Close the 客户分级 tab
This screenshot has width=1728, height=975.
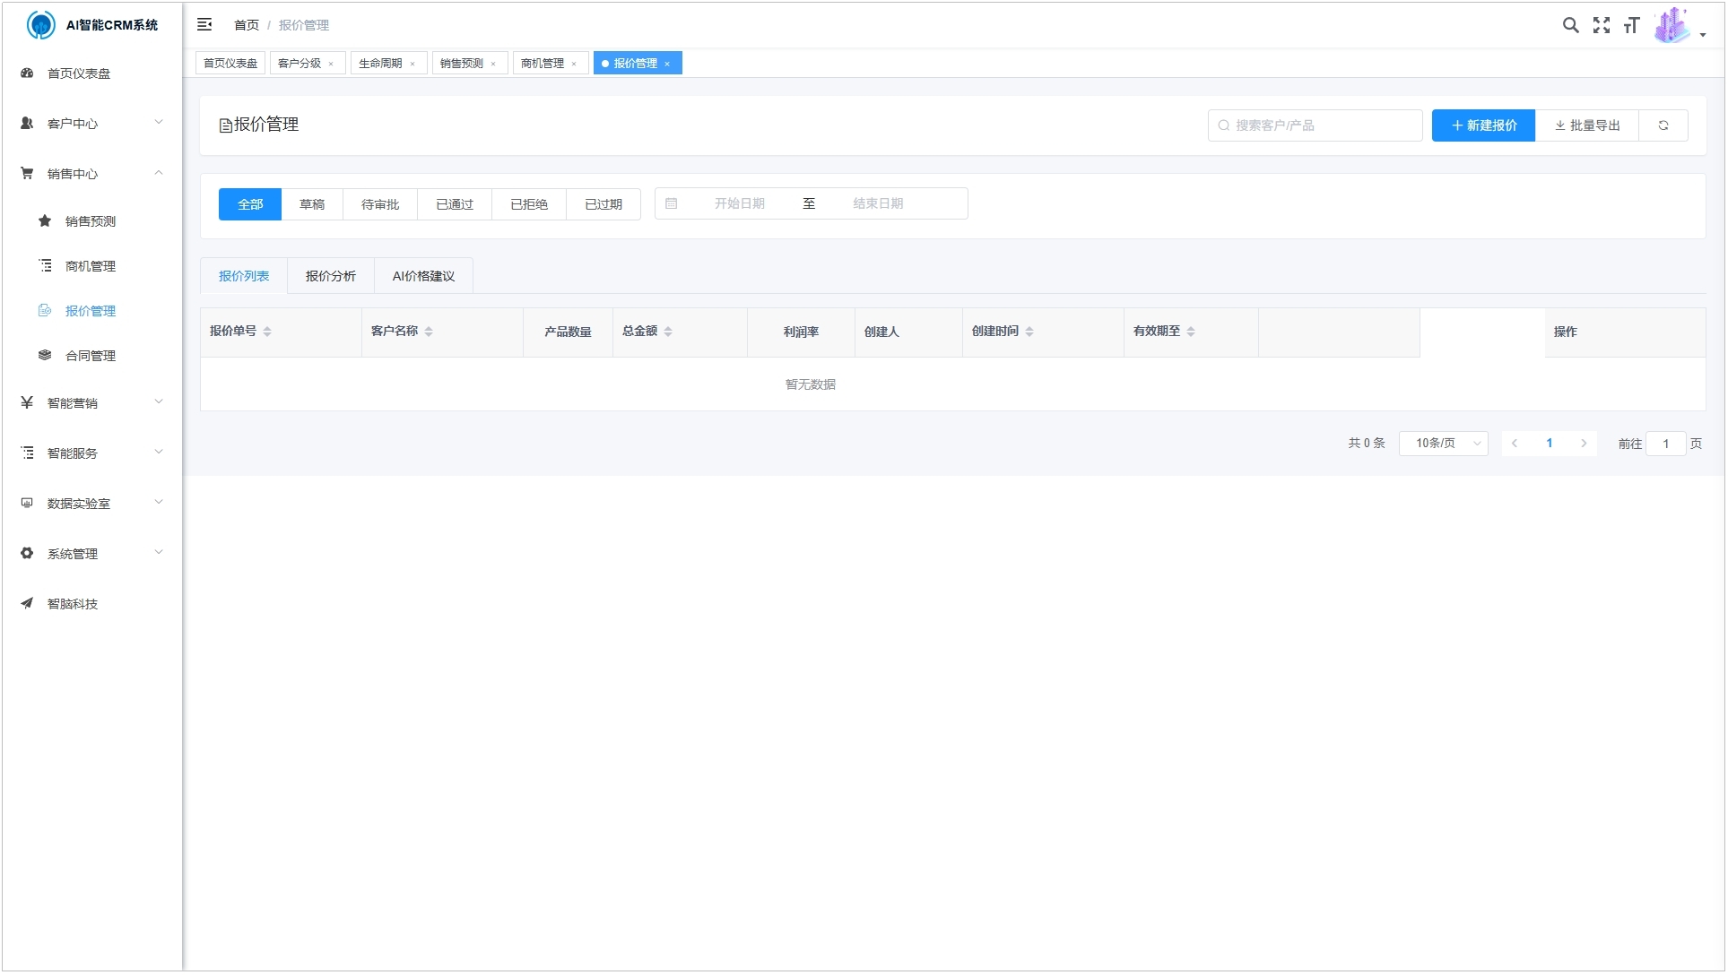pyautogui.click(x=331, y=64)
